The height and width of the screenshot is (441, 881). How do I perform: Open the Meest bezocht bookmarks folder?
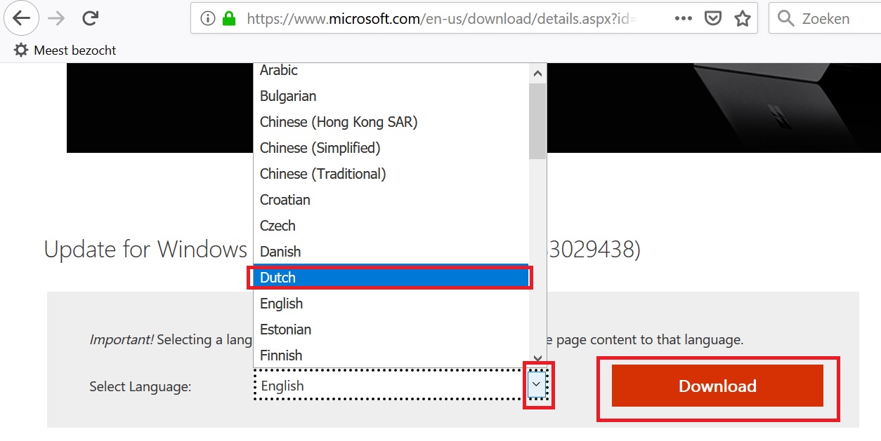[65, 50]
